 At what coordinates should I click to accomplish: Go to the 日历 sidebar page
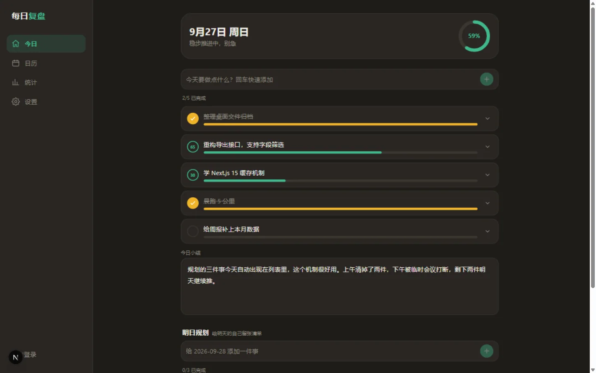point(46,63)
